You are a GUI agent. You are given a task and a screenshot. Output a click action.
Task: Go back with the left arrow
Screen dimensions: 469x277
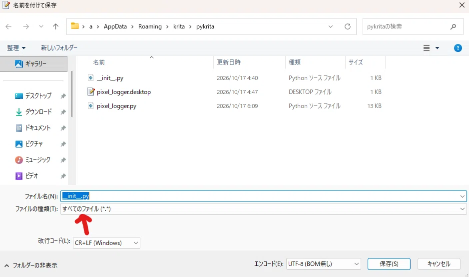coord(8,26)
